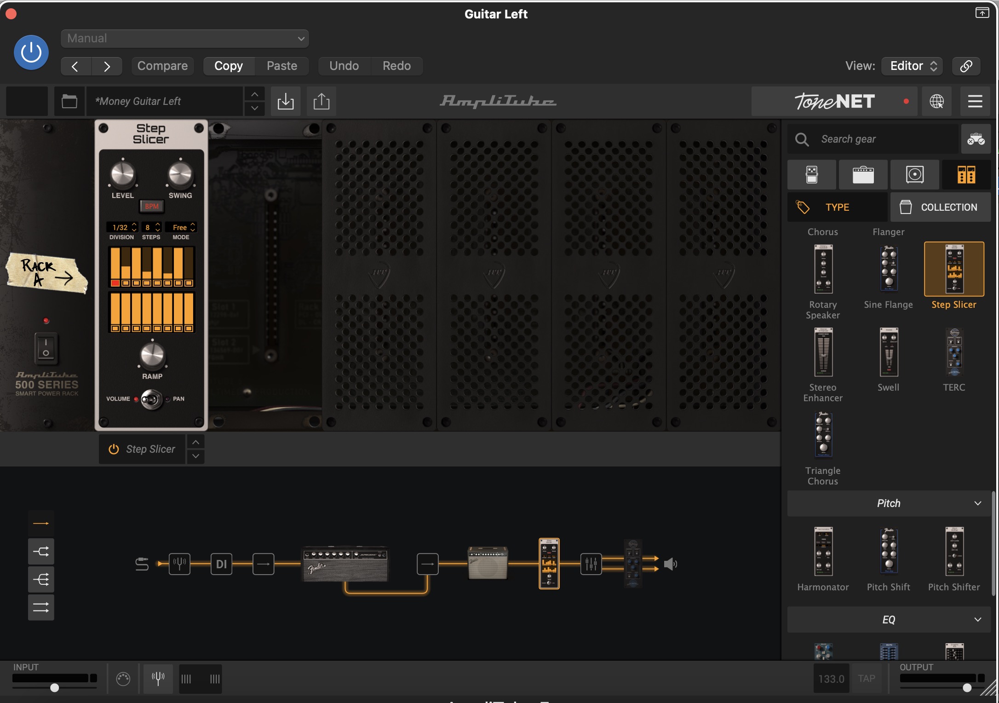Click the export preset share icon
This screenshot has width=999, height=703.
tap(321, 101)
